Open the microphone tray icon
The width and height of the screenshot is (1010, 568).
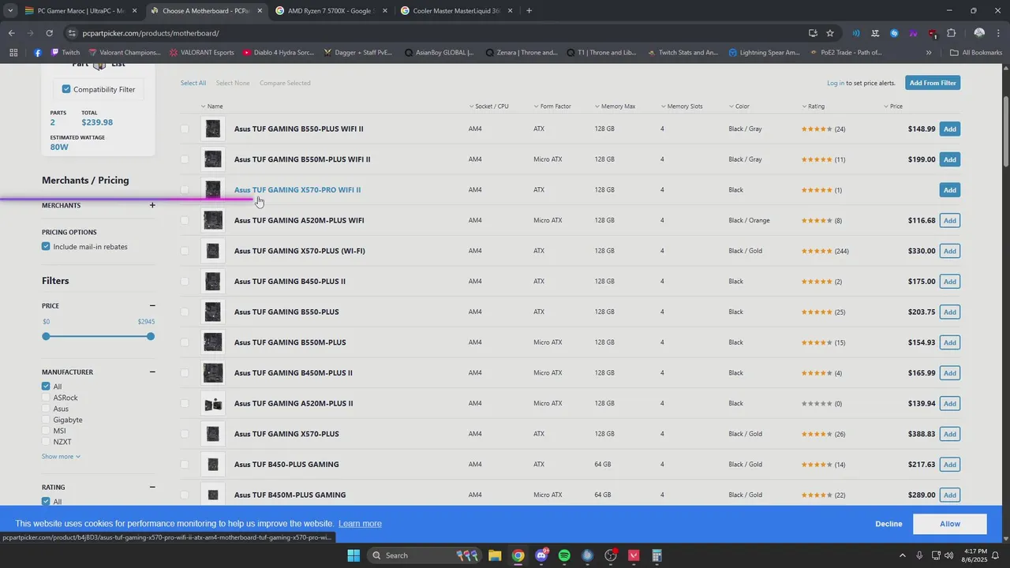(x=919, y=555)
